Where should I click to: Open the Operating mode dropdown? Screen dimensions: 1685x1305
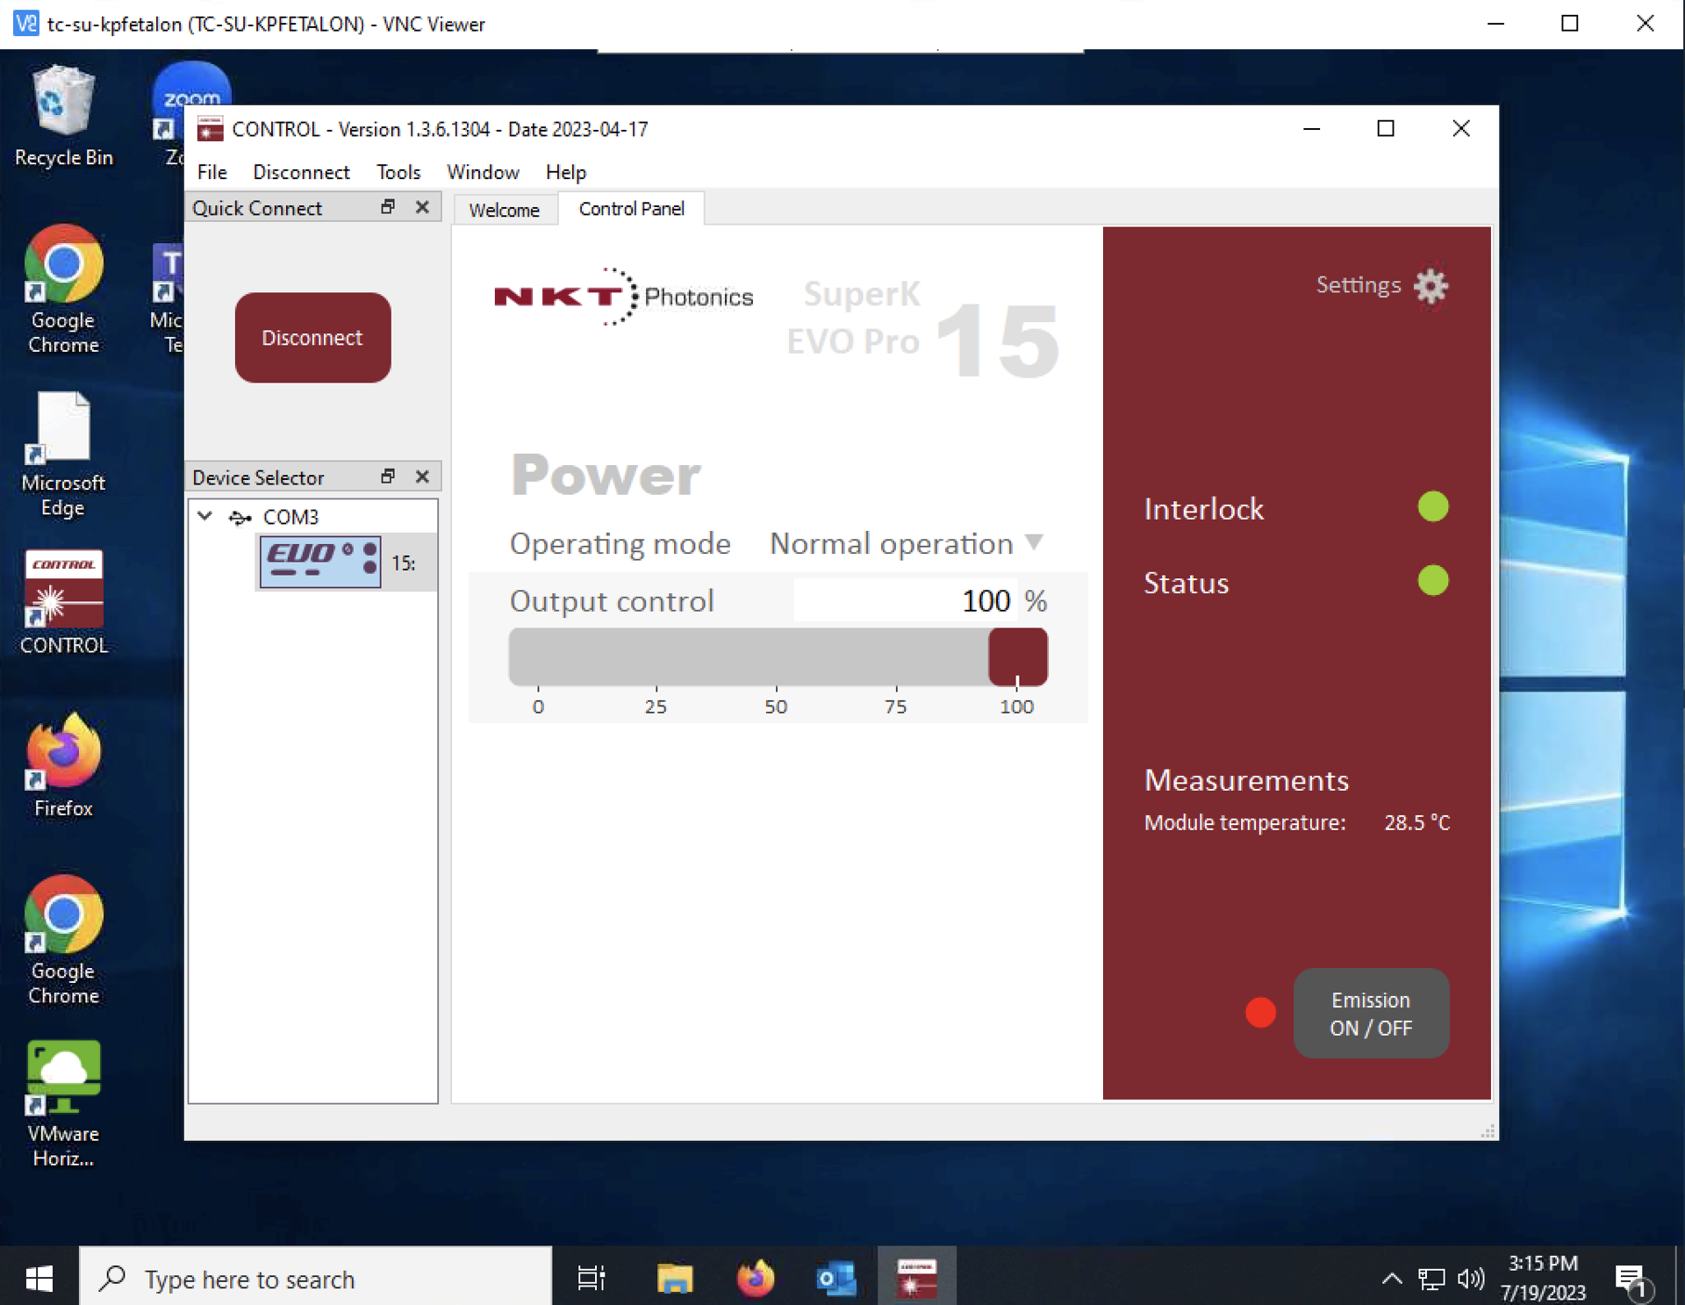coord(906,543)
